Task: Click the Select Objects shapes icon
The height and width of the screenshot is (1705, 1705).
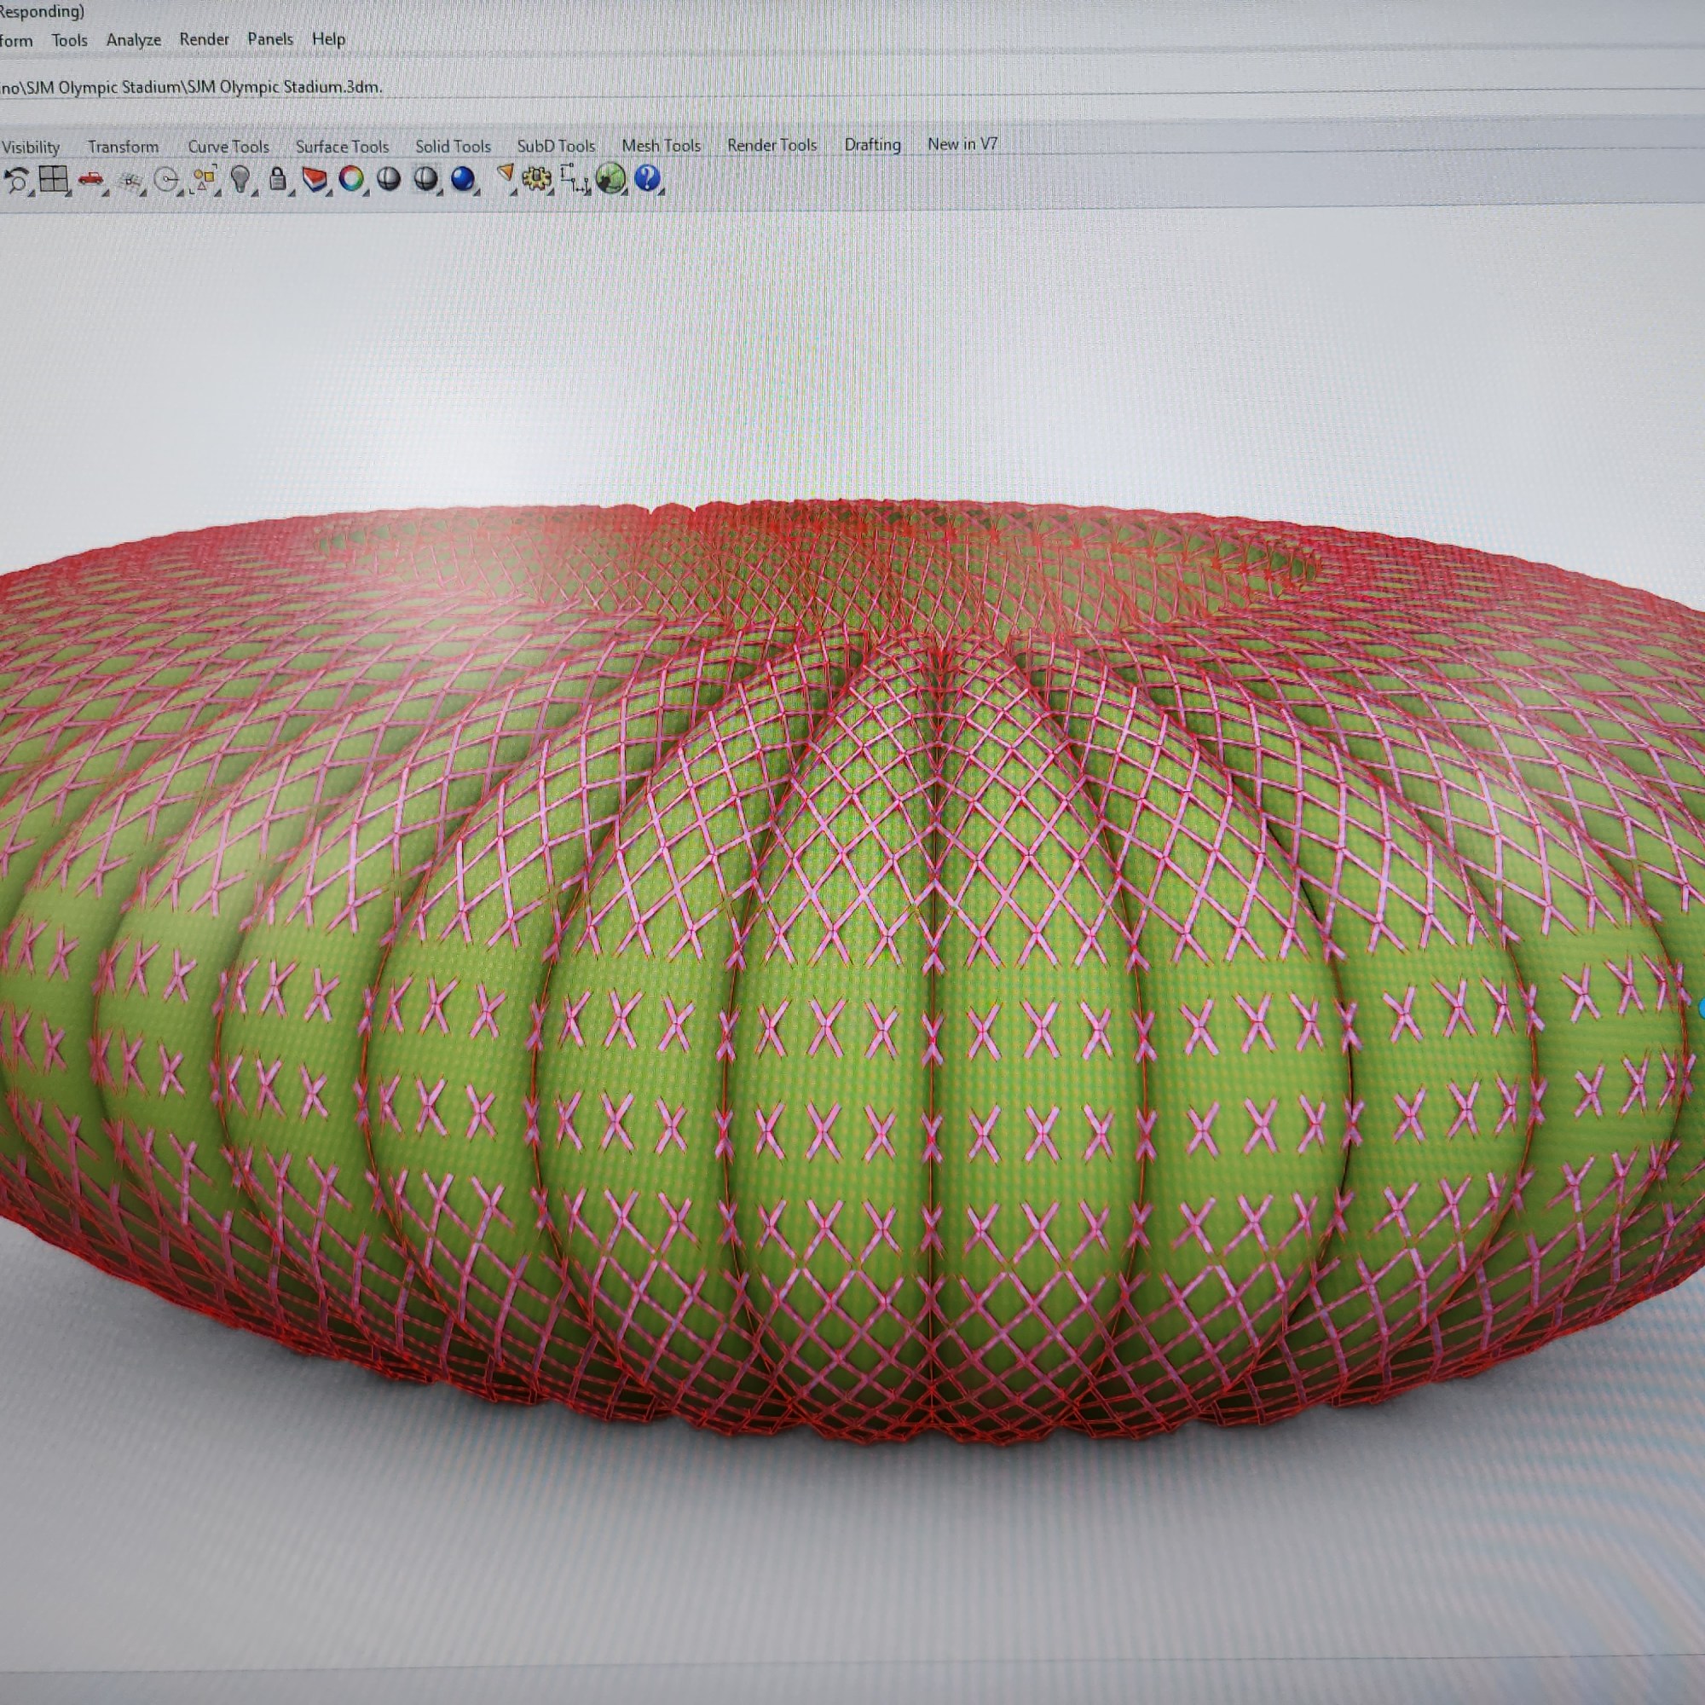Action: coord(204,180)
